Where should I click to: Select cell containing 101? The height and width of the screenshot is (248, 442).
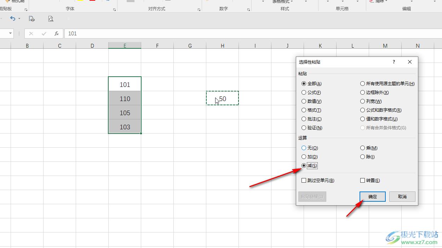125,84
